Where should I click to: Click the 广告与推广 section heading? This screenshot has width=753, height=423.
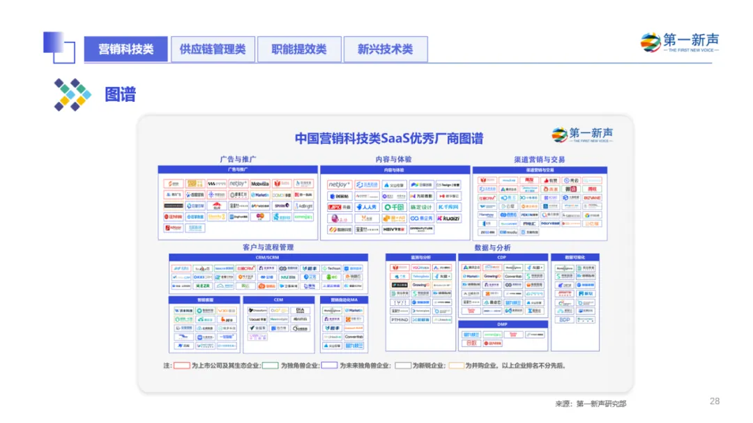(x=238, y=160)
